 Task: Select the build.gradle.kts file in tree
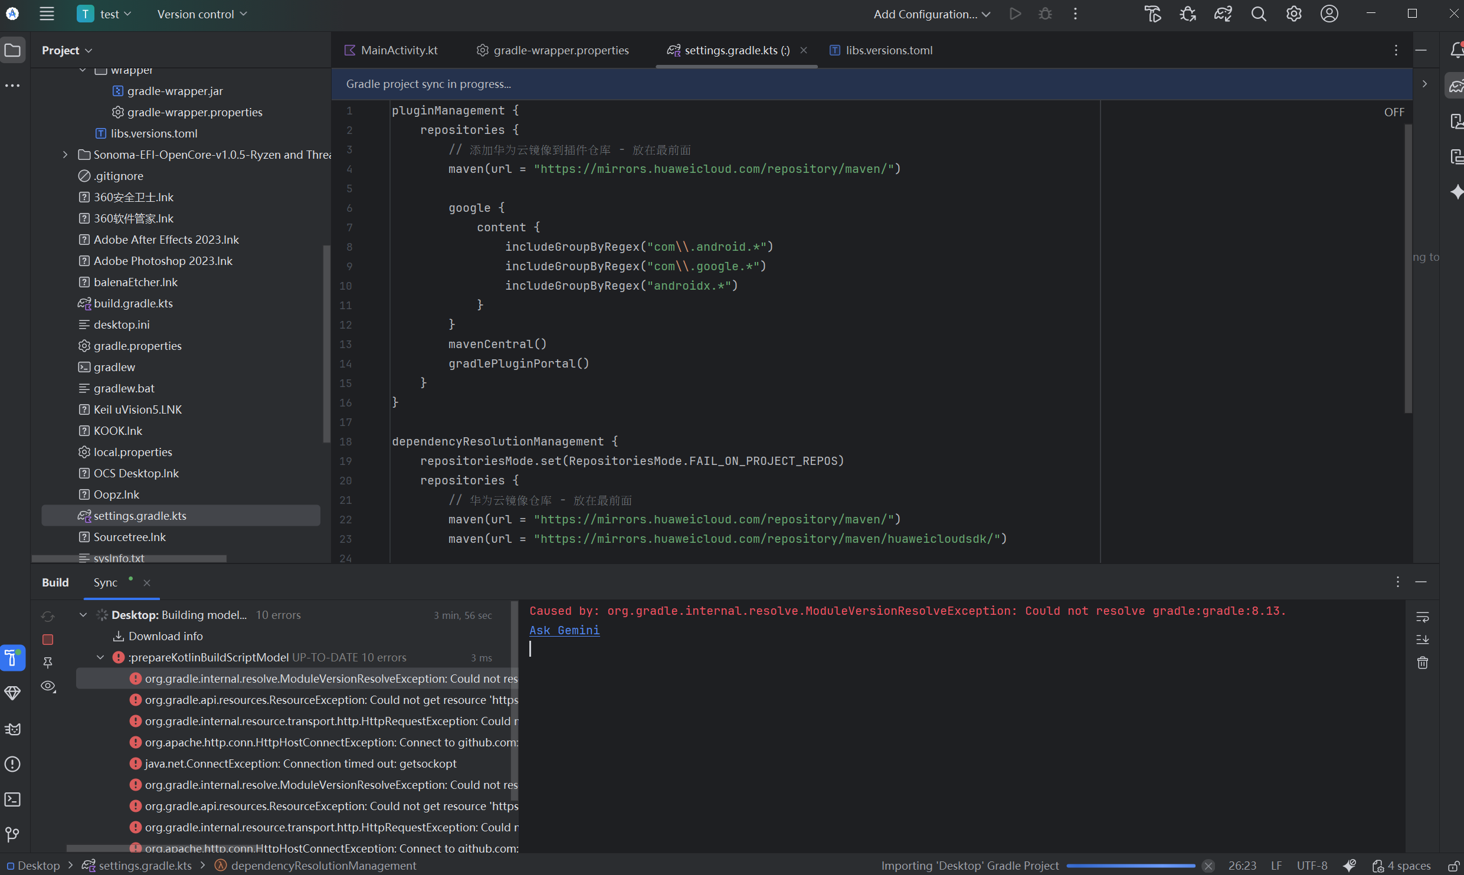[133, 303]
